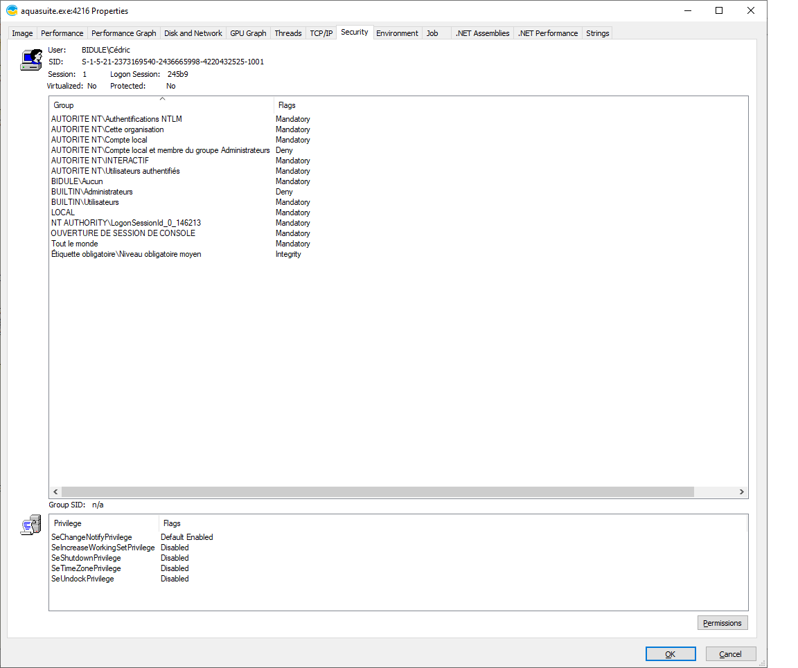Sort by the Group column header

tap(161, 105)
